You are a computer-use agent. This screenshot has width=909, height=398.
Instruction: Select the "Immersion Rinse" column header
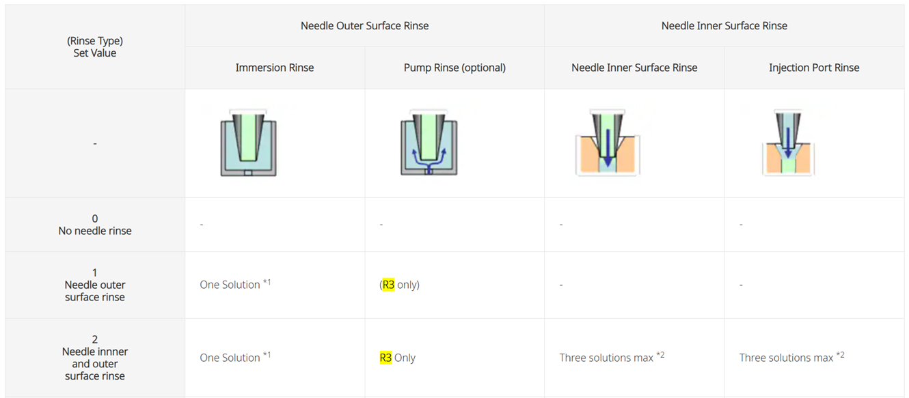coord(275,68)
